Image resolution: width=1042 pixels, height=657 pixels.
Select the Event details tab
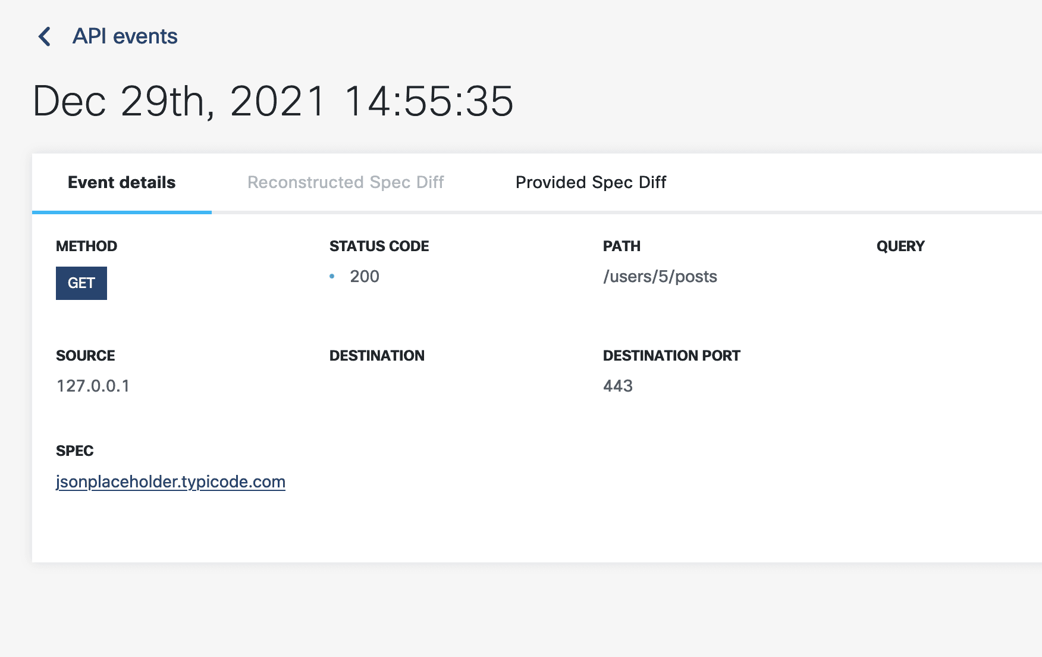122,182
